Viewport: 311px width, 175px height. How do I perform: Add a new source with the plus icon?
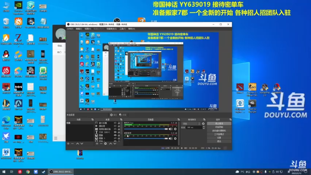(97, 143)
